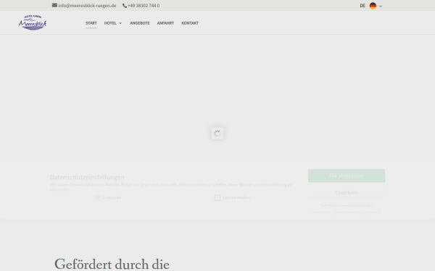Click the Alle akzeptieren button
The width and height of the screenshot is (435, 271).
347,176
